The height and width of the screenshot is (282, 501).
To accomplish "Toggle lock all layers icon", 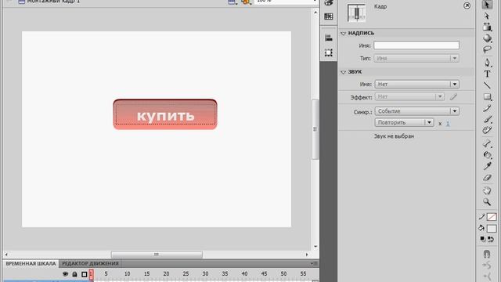I will coord(74,274).
